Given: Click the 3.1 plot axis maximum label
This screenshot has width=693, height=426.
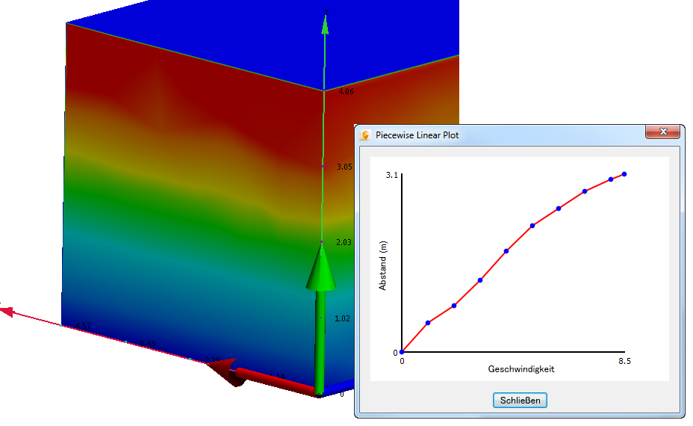Looking at the screenshot, I should point(391,175).
